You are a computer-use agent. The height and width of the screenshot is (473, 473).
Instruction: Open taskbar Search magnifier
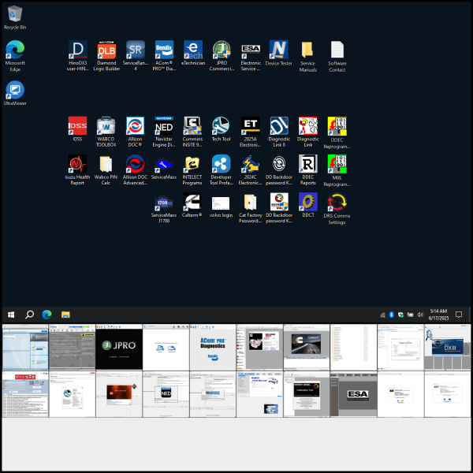tap(29, 315)
